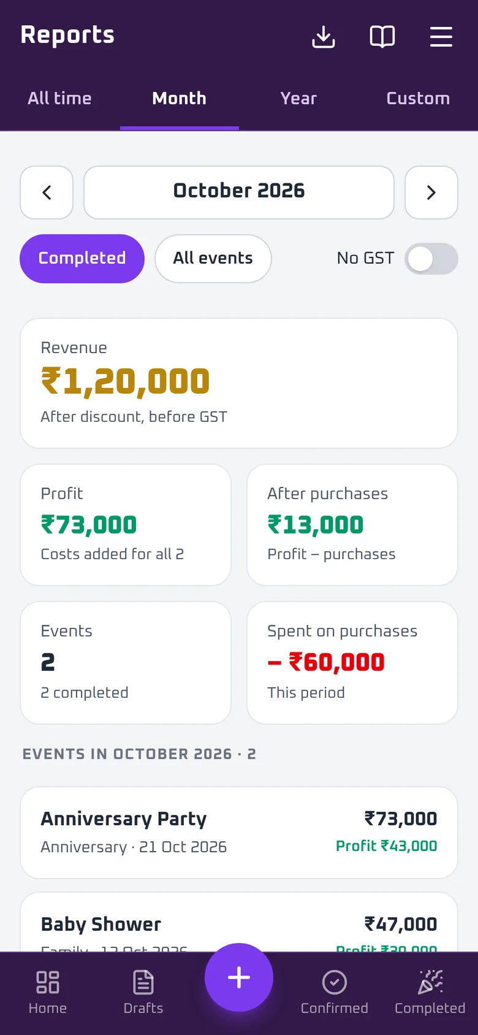Toggle the No GST switch
Image resolution: width=478 pixels, height=1035 pixels.
431,259
